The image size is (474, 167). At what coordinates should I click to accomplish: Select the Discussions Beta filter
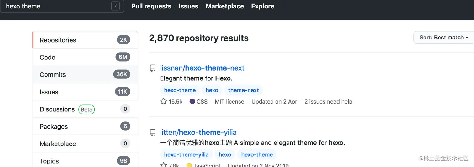(x=85, y=109)
